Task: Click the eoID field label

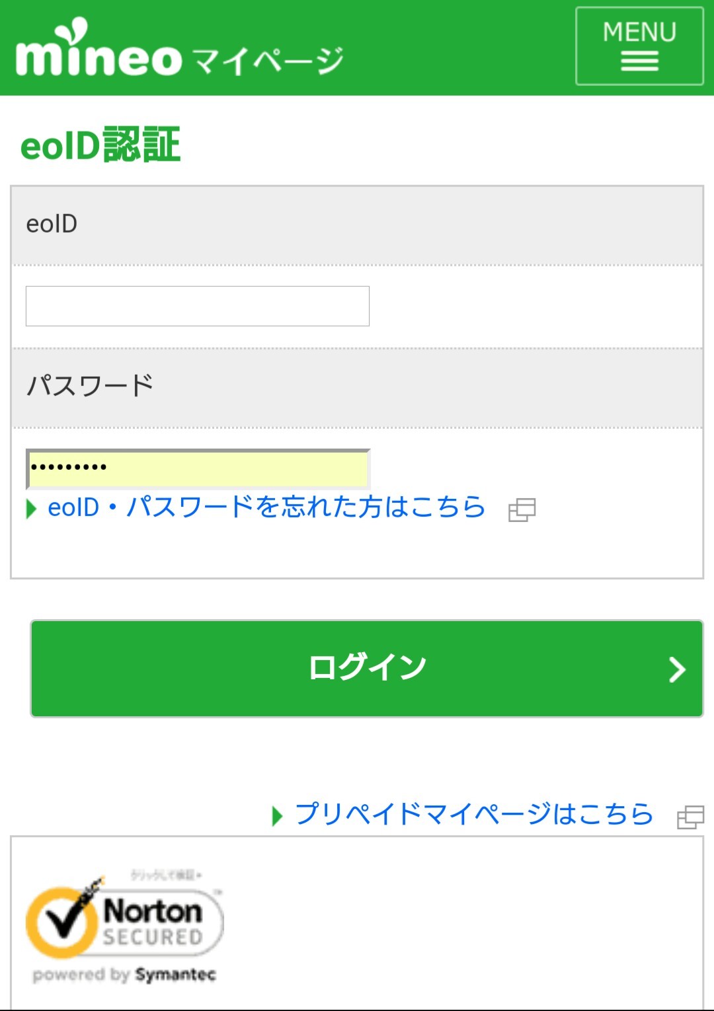Action: coord(52,224)
